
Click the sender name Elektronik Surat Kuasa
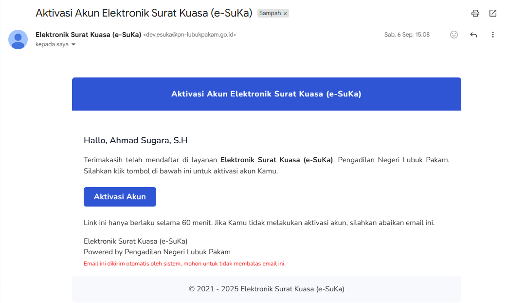click(88, 35)
